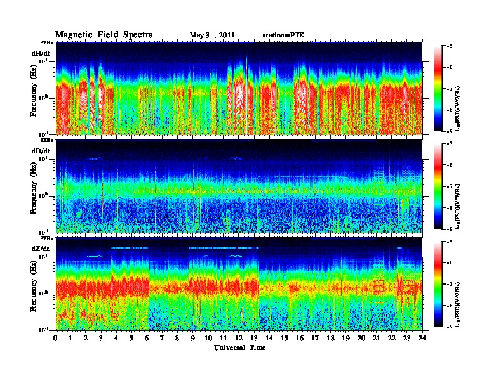This screenshot has height=388, width=503.
Task: Click the 10^1 frequency tick of dZ/dt panel
Action: tap(43, 256)
